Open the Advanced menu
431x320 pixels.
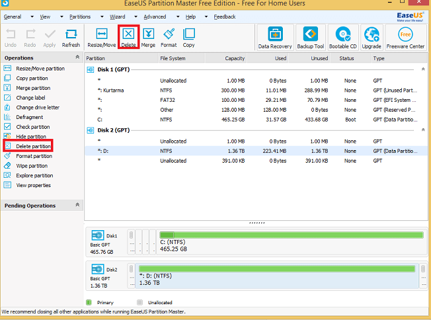click(x=155, y=17)
